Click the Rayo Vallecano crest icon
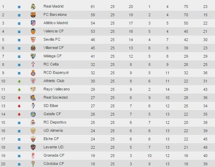Screen dimensions: 215x167 [33, 89]
